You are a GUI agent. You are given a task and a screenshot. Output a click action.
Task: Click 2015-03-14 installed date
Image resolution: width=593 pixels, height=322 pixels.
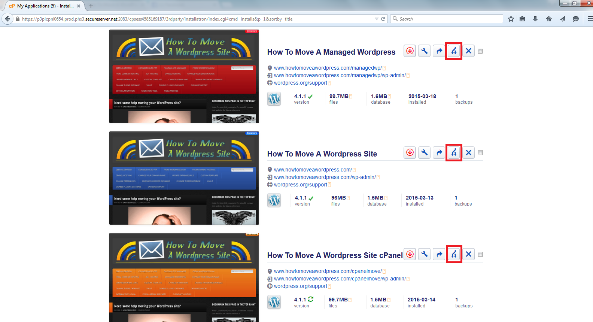[422, 300]
